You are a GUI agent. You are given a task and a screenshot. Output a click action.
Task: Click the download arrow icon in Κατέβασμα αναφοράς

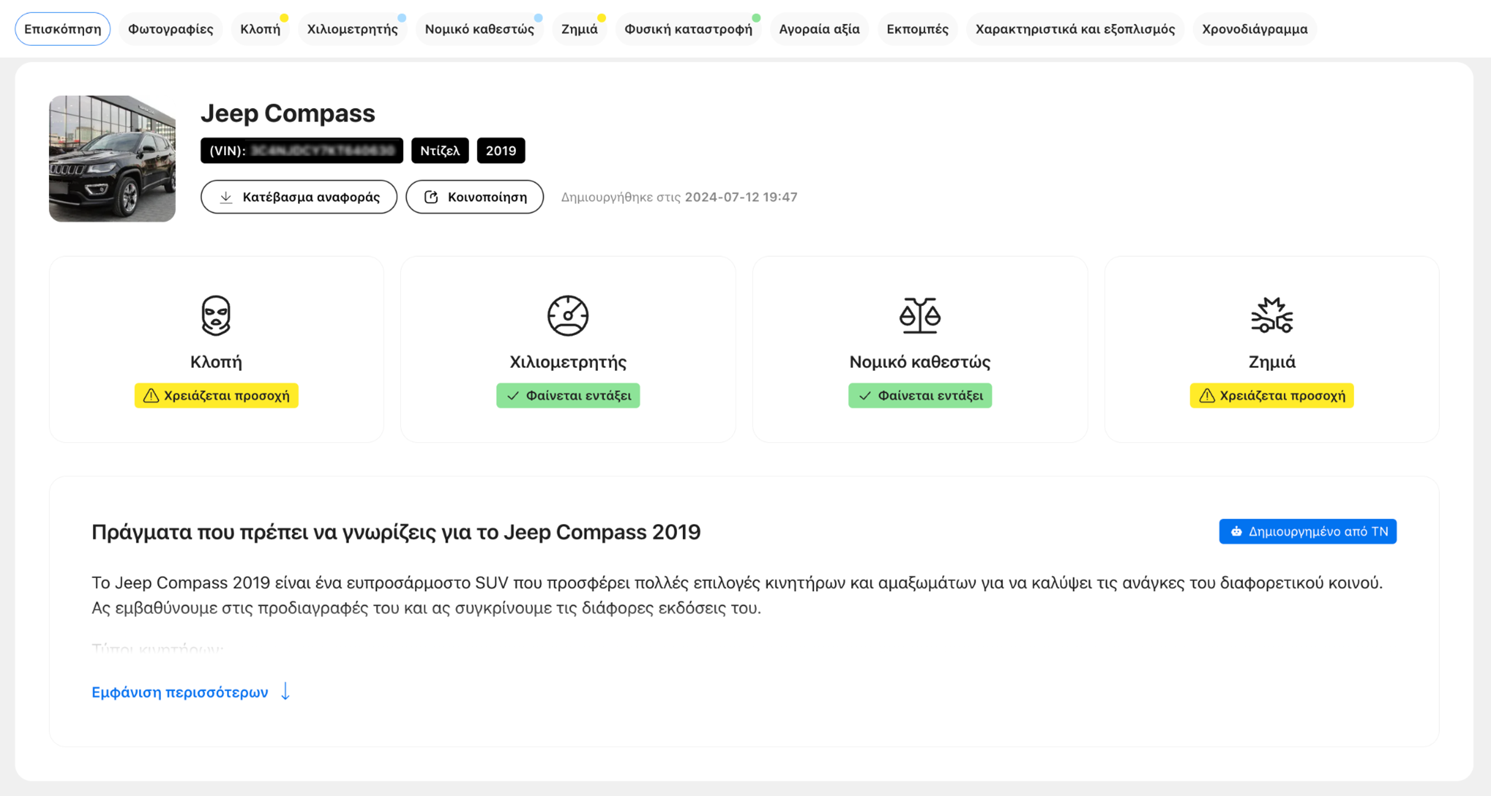pyautogui.click(x=226, y=197)
